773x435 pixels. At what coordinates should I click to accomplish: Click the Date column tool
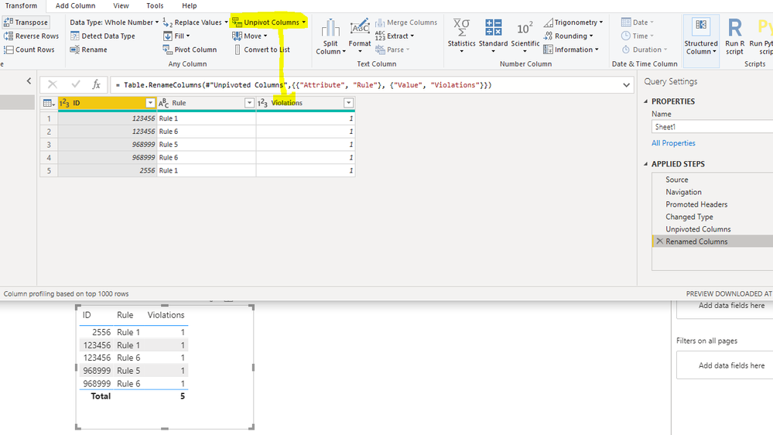point(638,22)
